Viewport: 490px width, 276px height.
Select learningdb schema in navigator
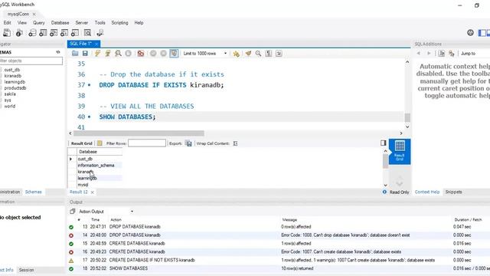click(15, 82)
